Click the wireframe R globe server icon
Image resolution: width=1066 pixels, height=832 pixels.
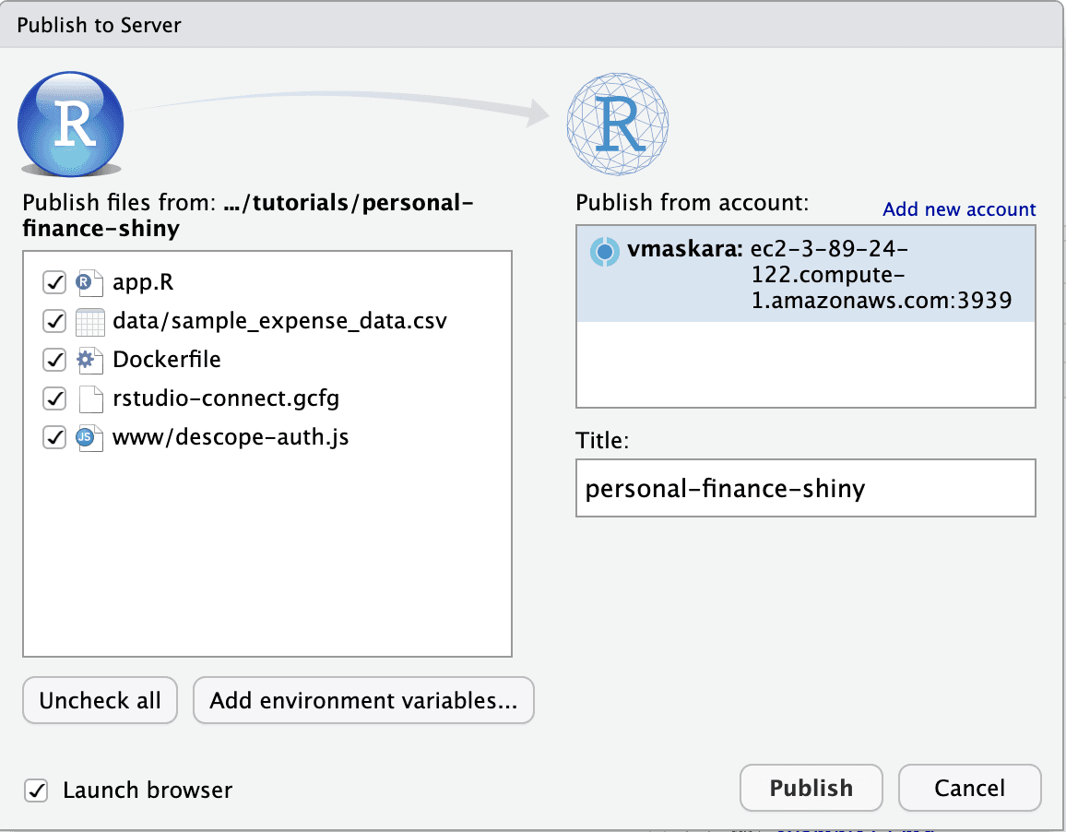618,123
